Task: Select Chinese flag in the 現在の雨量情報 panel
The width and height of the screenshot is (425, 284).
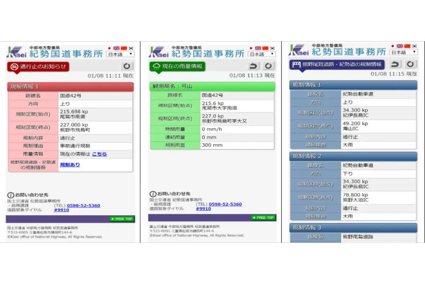Action: pyautogui.click(x=265, y=48)
